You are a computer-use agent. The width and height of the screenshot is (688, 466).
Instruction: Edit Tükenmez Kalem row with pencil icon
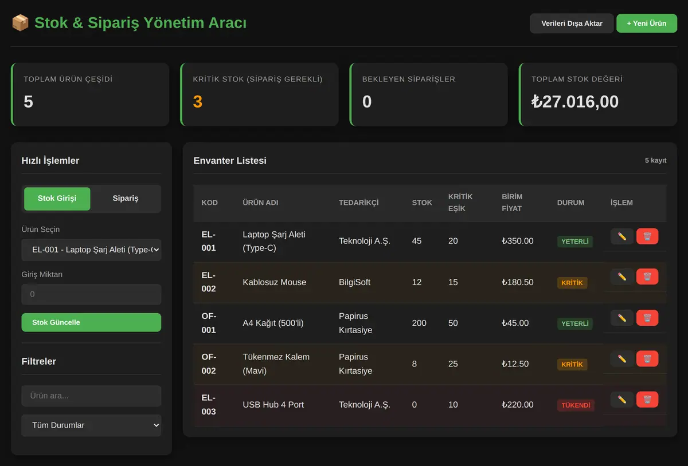coord(622,359)
